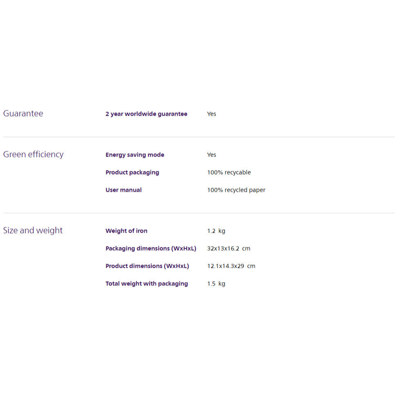Select the '12.1x14.3x29 cm' product dimensions value
The width and height of the screenshot is (395, 395).
pos(231,266)
